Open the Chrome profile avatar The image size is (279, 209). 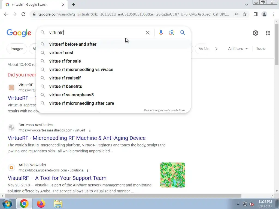(x=264, y=14)
